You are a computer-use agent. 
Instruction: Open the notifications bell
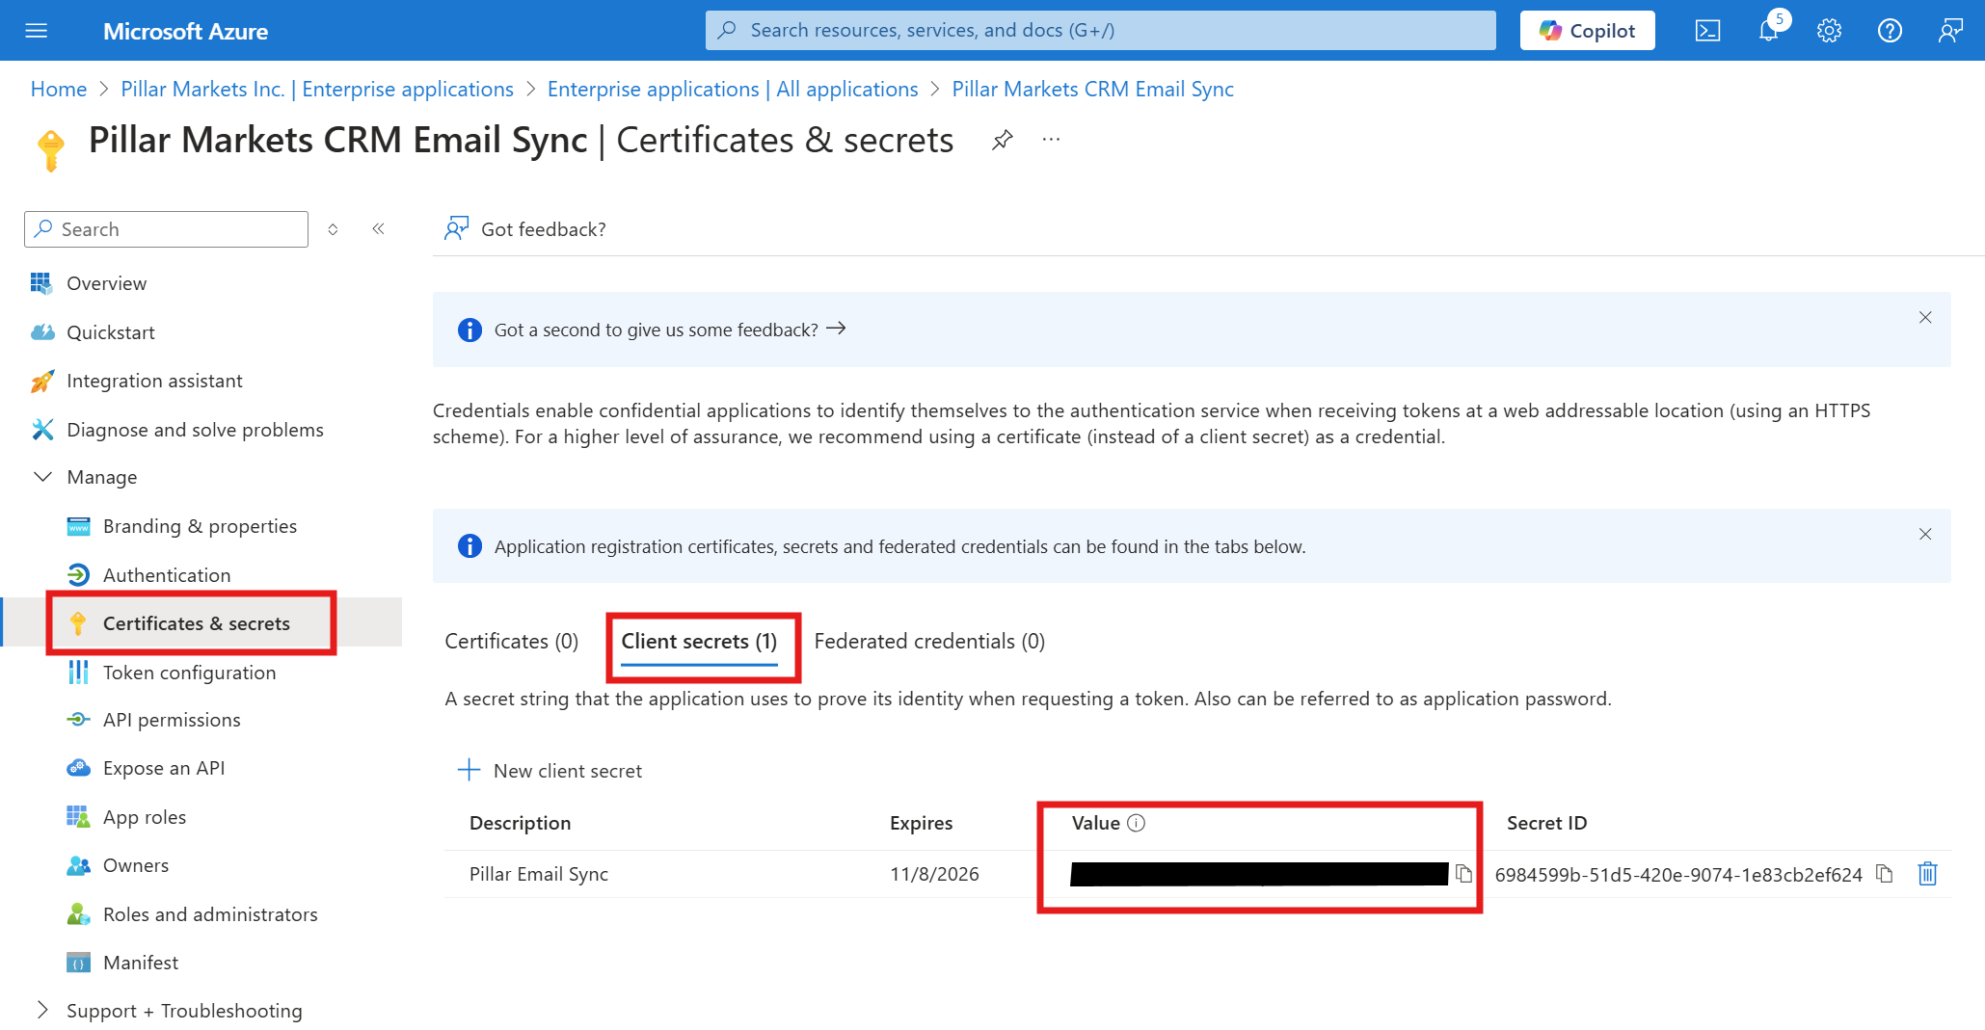pos(1768,30)
